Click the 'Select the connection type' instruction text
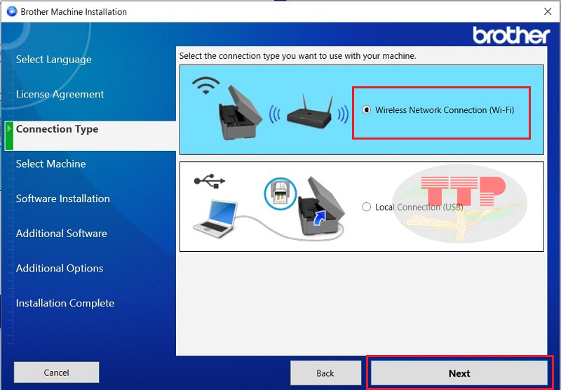The image size is (561, 390). click(x=297, y=56)
